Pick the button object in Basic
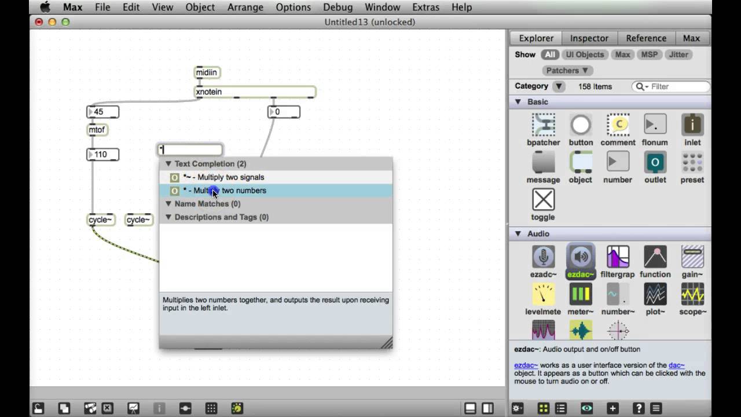The image size is (741, 417). point(581,125)
